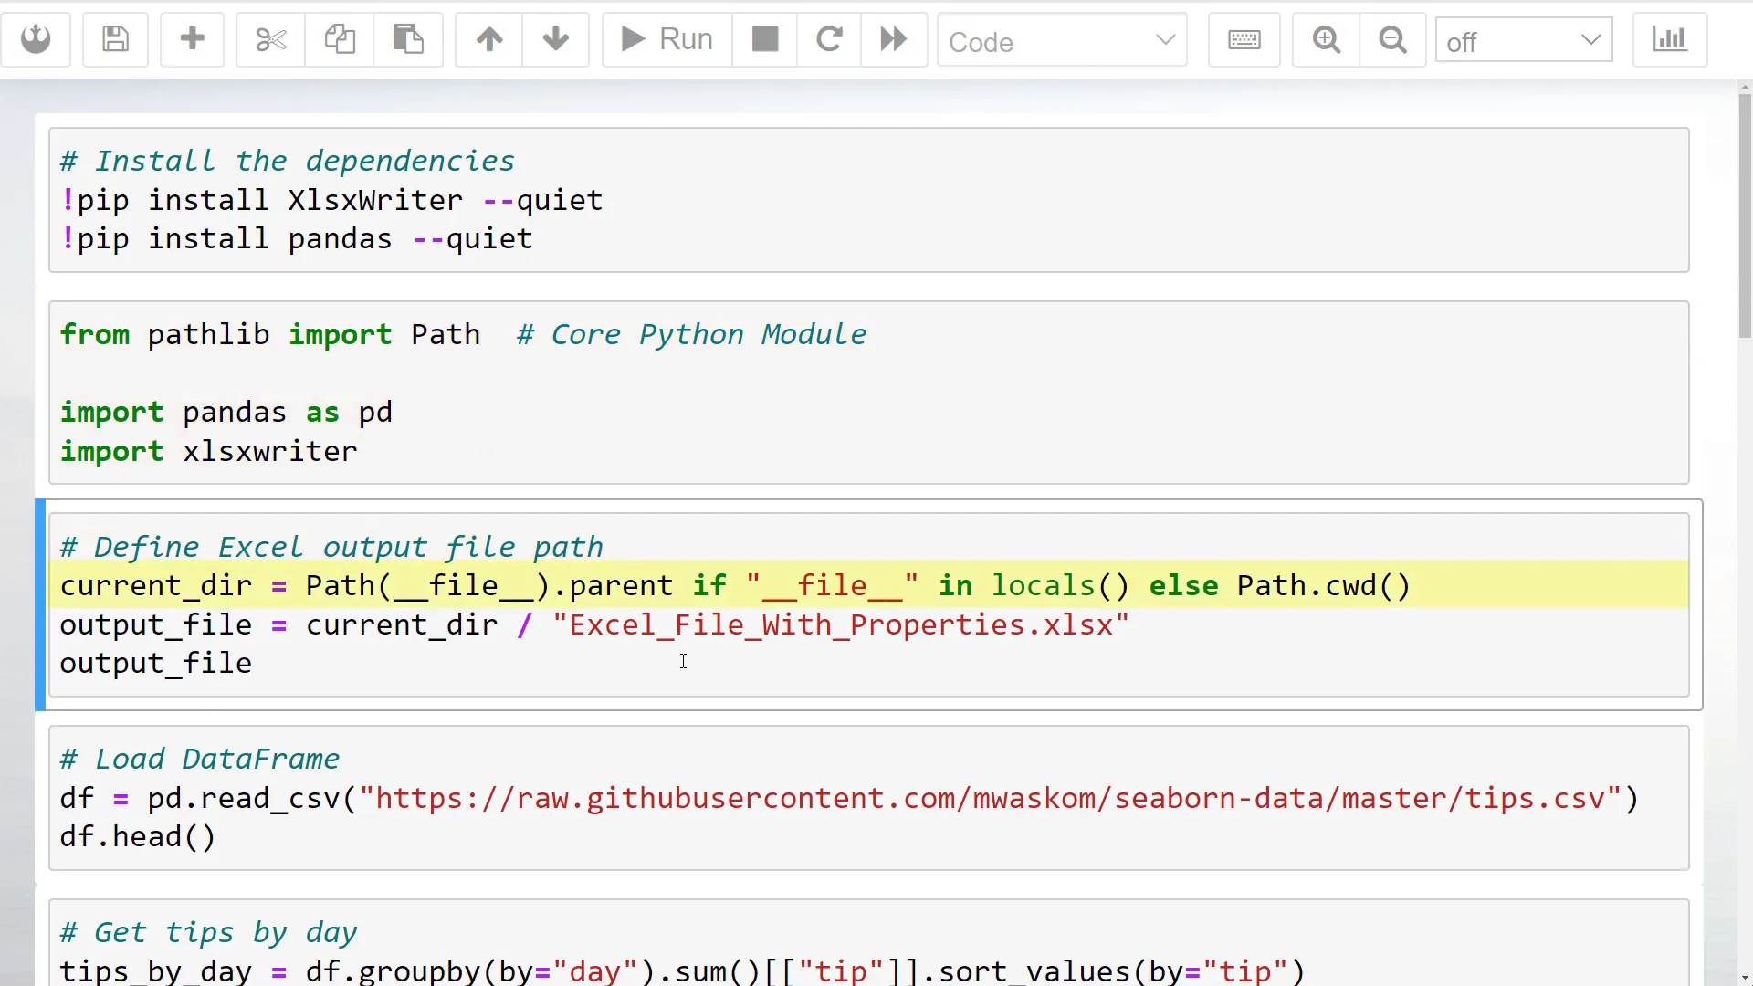Image resolution: width=1753 pixels, height=986 pixels.
Task: Click '# Define Excel output file path' comment
Action: (331, 547)
